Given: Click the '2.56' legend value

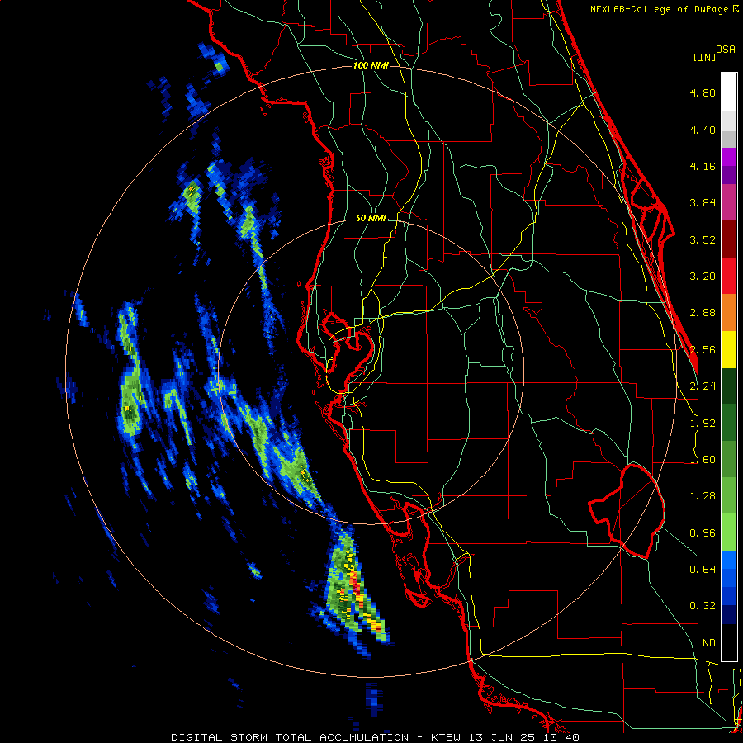Looking at the screenshot, I should click(x=703, y=350).
